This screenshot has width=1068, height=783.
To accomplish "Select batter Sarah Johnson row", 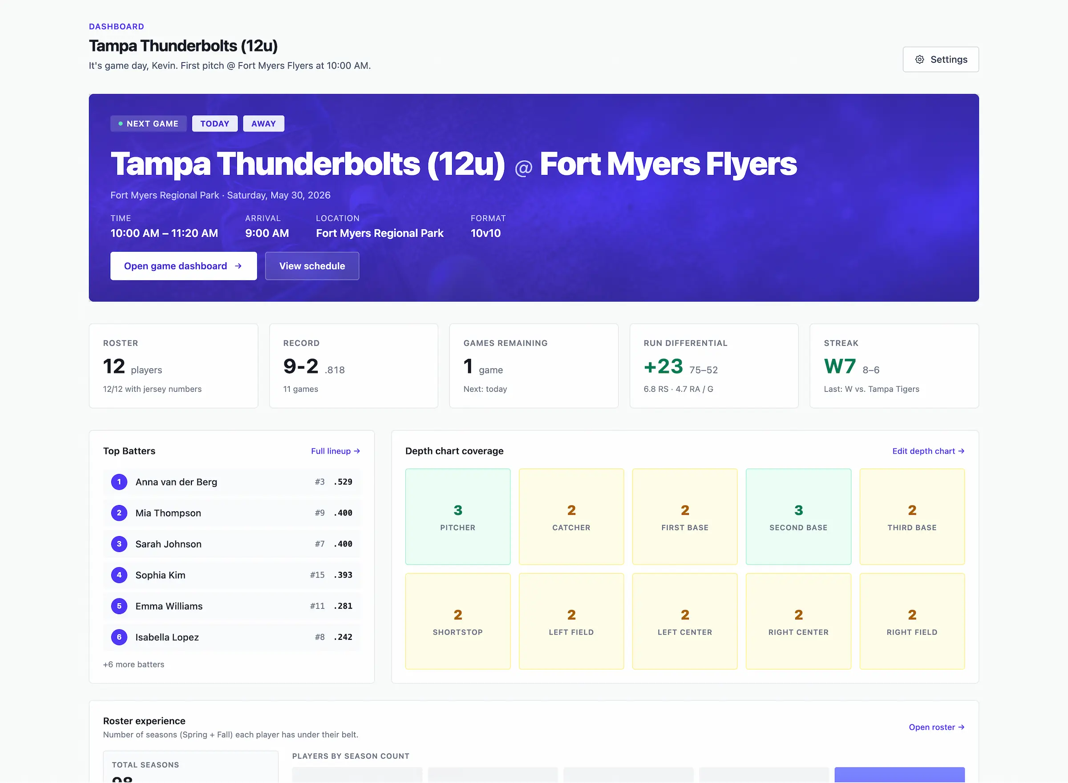I will pyautogui.click(x=232, y=544).
